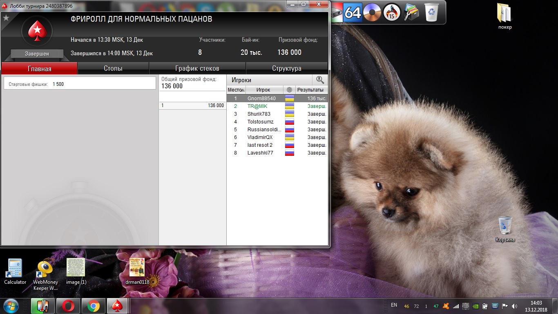Click the country globe column header
Viewport: 558px width, 314px height.
point(289,90)
